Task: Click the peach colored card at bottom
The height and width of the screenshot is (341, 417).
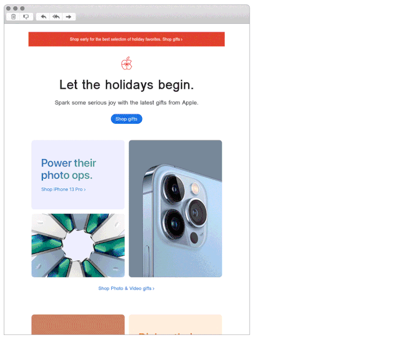Action: 176,324
